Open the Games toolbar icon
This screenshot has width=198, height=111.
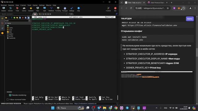tap(24, 9)
